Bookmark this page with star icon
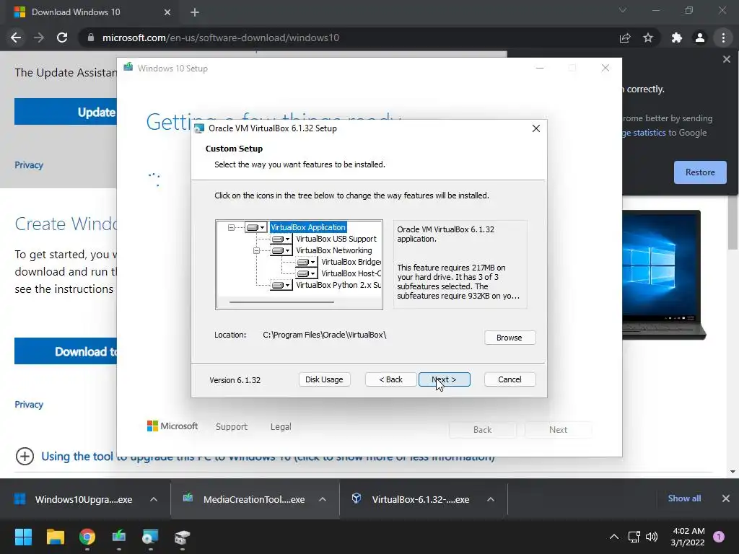Screen dimensions: 739x554 [648, 38]
